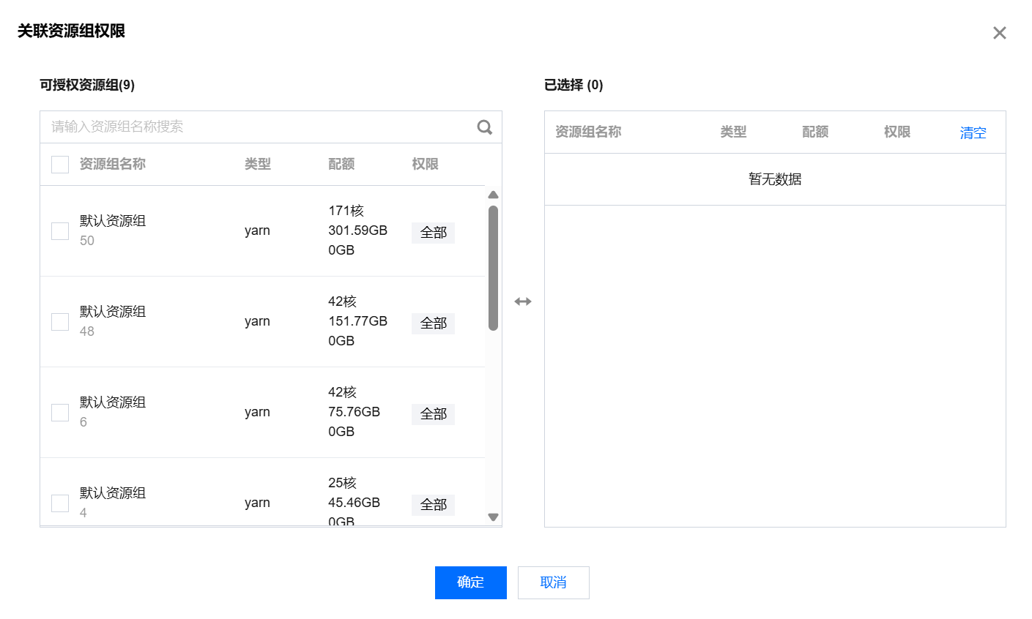This screenshot has width=1032, height=619.
Task: Expand 全部 permission selector for 默认资源组 6
Action: (x=433, y=414)
